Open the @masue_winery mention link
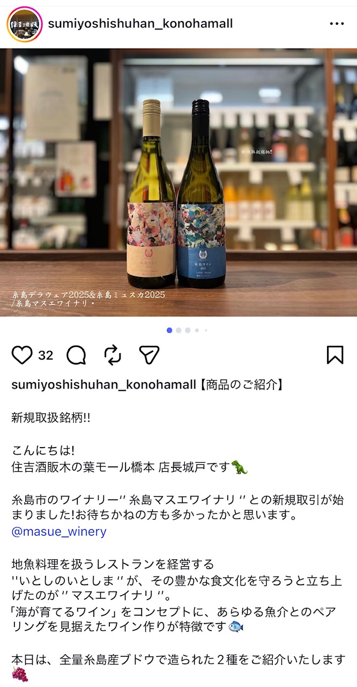The height and width of the screenshot is (687, 357). (59, 532)
